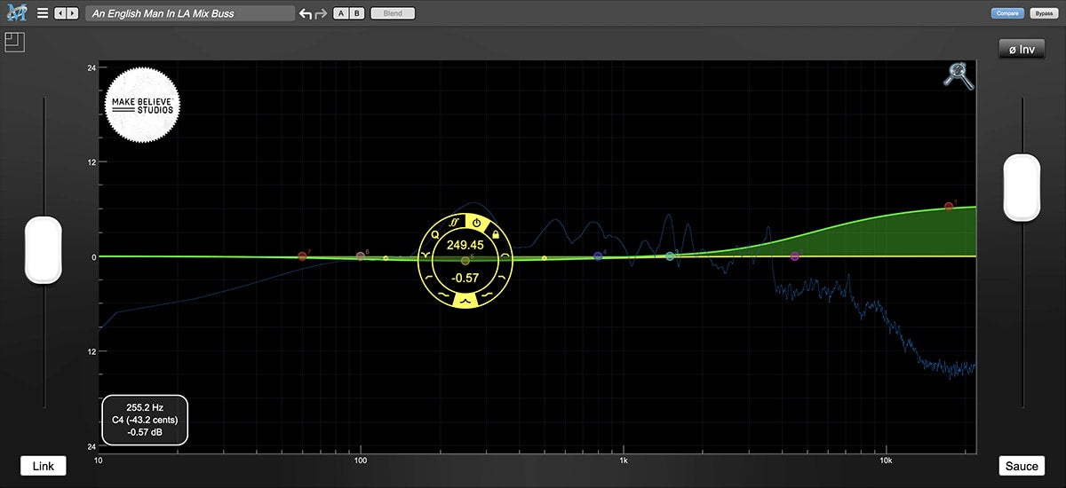Toggle the band power icon in radial menu
The width and height of the screenshot is (1066, 488).
(476, 222)
